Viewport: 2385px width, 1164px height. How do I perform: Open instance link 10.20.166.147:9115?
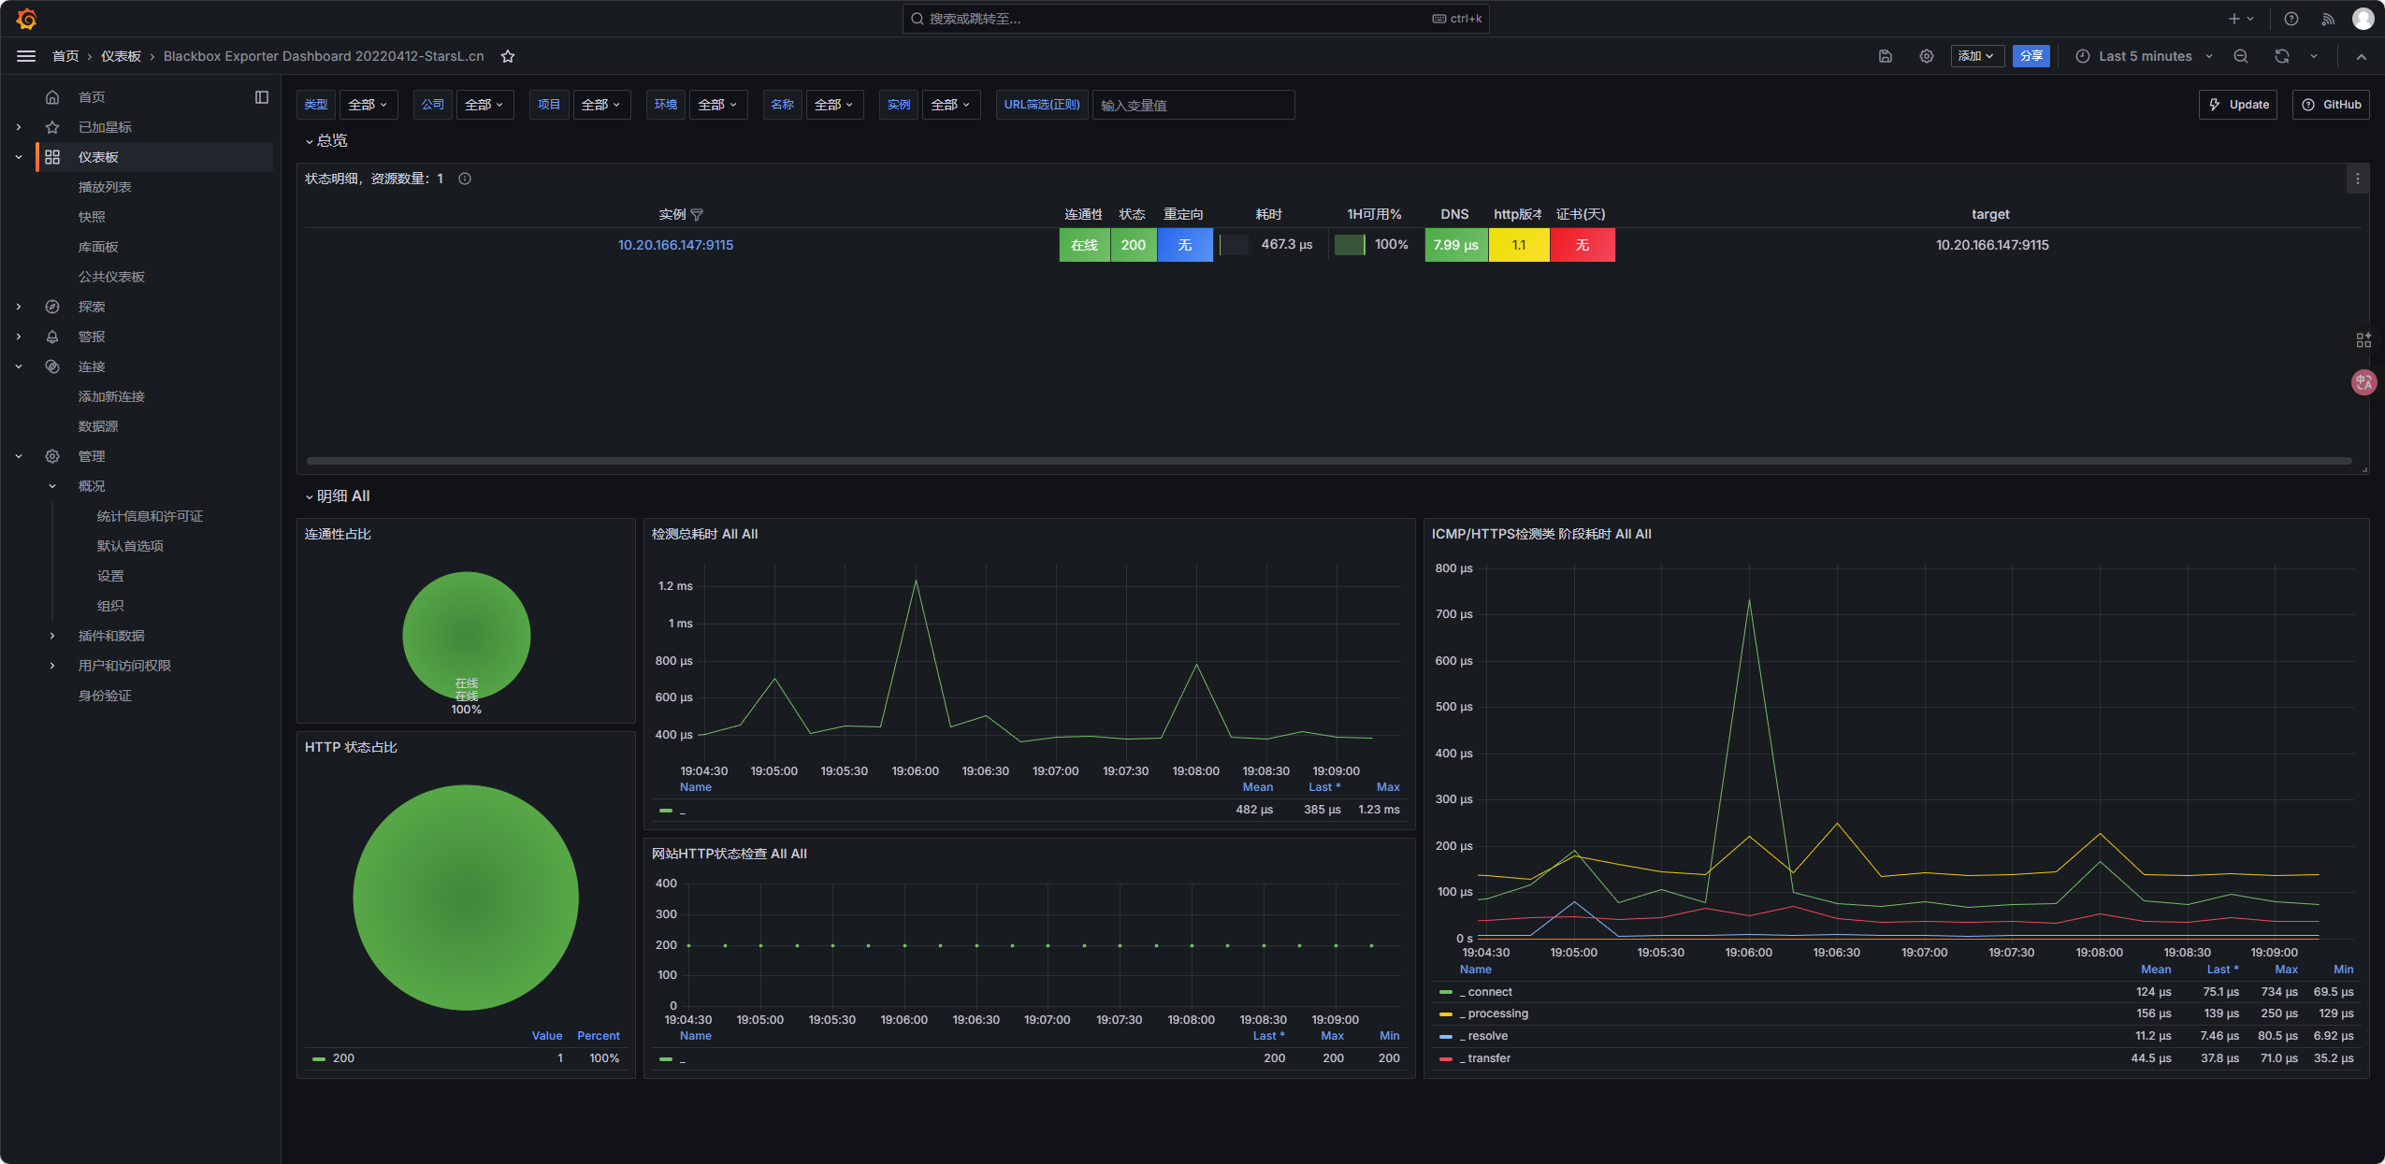pos(675,245)
